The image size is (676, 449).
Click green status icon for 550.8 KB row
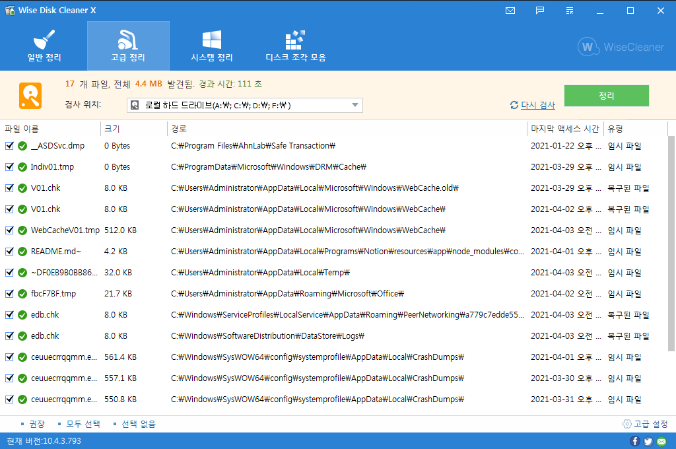(22, 400)
